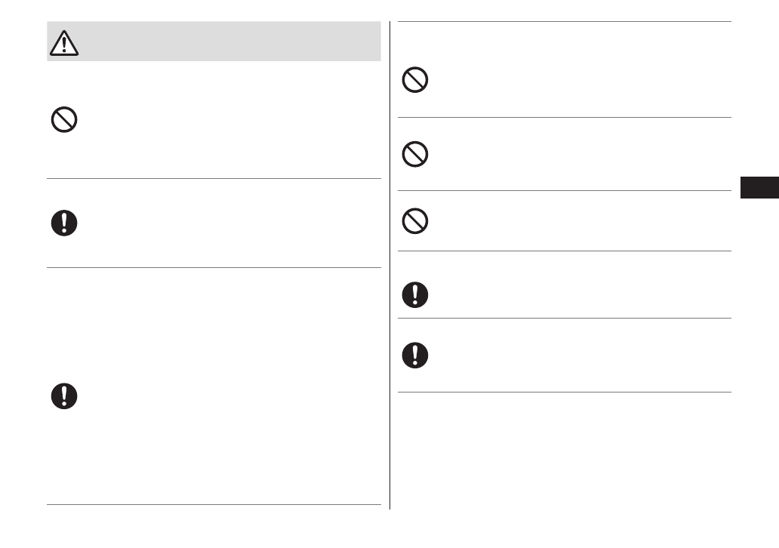Screen dimensions: 779x548
Task: Click the left column's lower exclamation icon
Action: point(64,396)
